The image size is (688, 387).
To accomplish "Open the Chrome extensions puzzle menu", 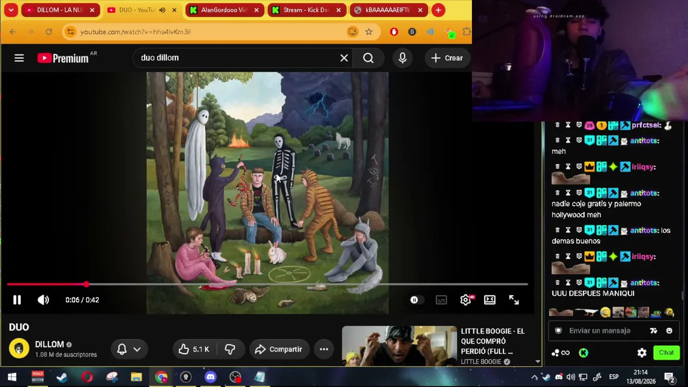I will (466, 32).
